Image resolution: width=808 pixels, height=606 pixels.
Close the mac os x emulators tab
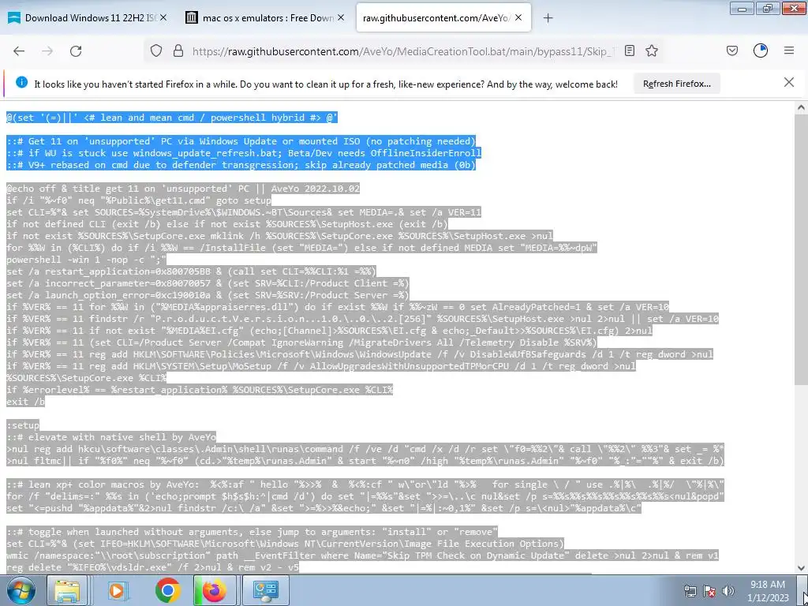click(341, 17)
